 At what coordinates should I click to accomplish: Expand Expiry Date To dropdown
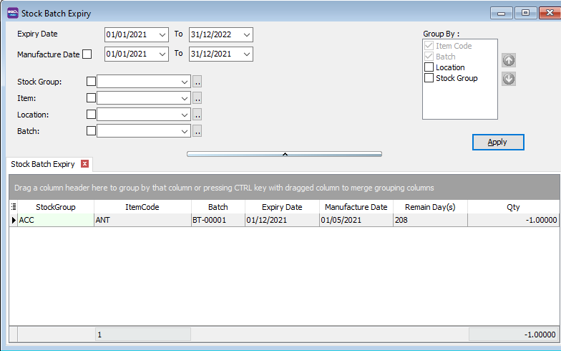(246, 34)
